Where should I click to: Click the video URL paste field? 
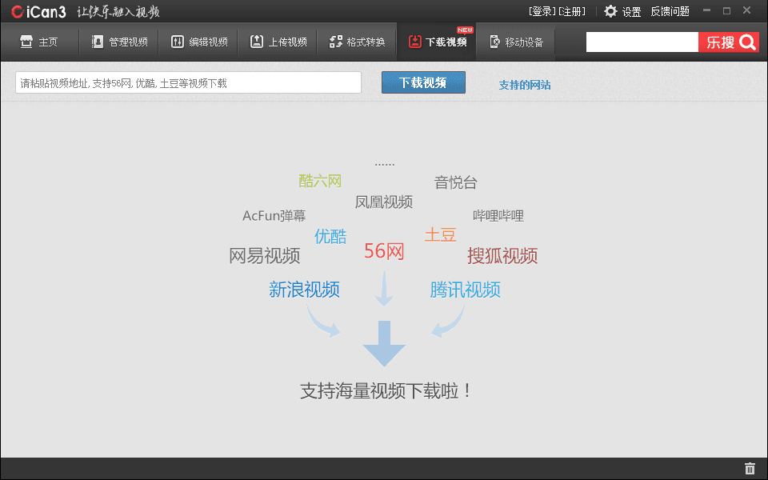(x=188, y=82)
